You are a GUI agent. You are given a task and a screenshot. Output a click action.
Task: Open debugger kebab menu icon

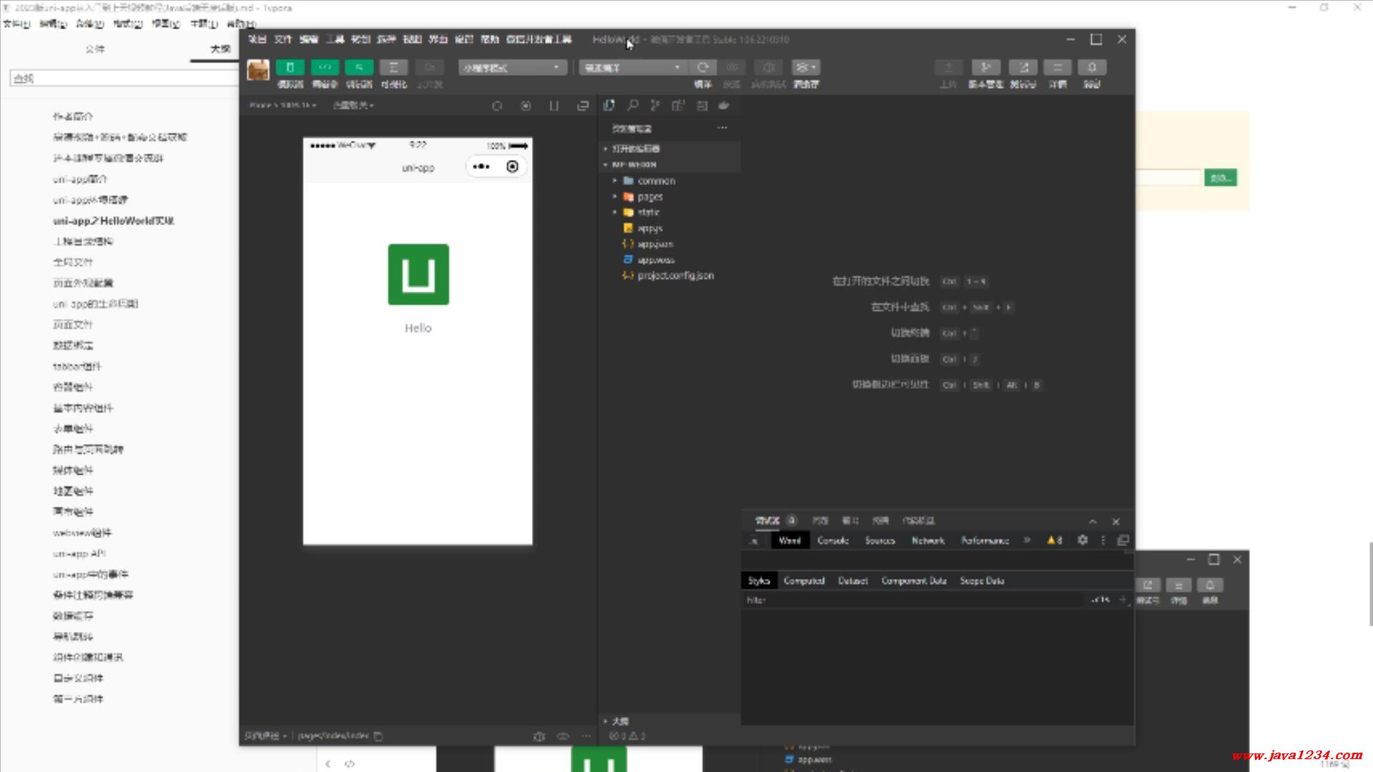[x=1103, y=540]
